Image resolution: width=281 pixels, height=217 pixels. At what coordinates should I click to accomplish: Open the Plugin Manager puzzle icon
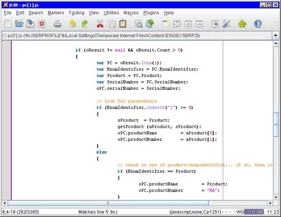242,24
